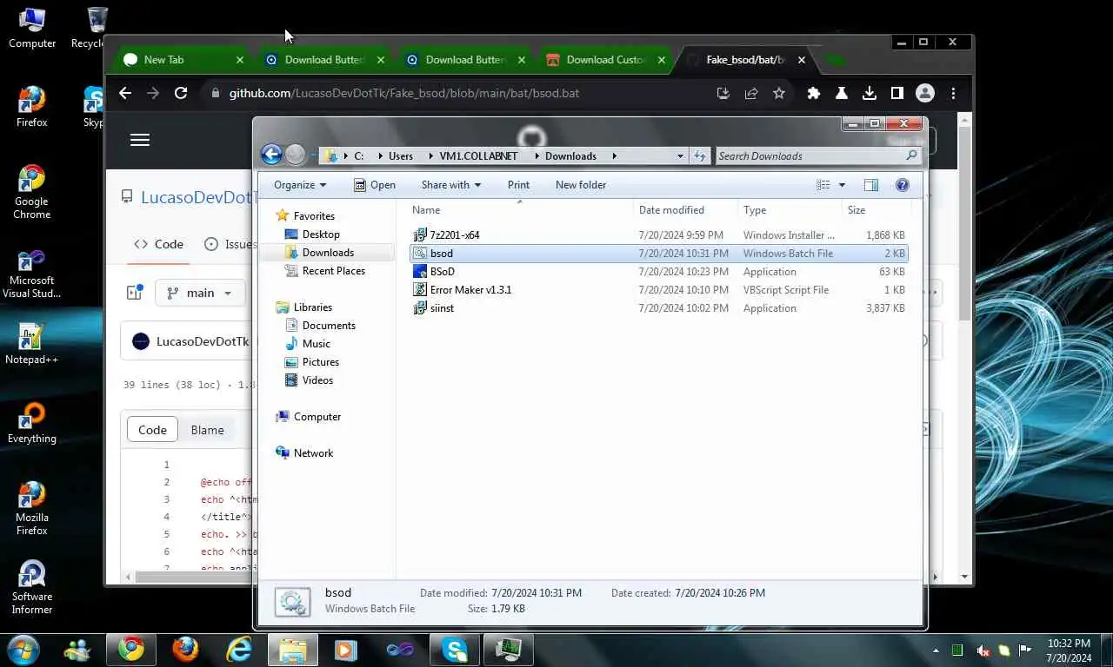Click the Windows Start button

tap(23, 649)
